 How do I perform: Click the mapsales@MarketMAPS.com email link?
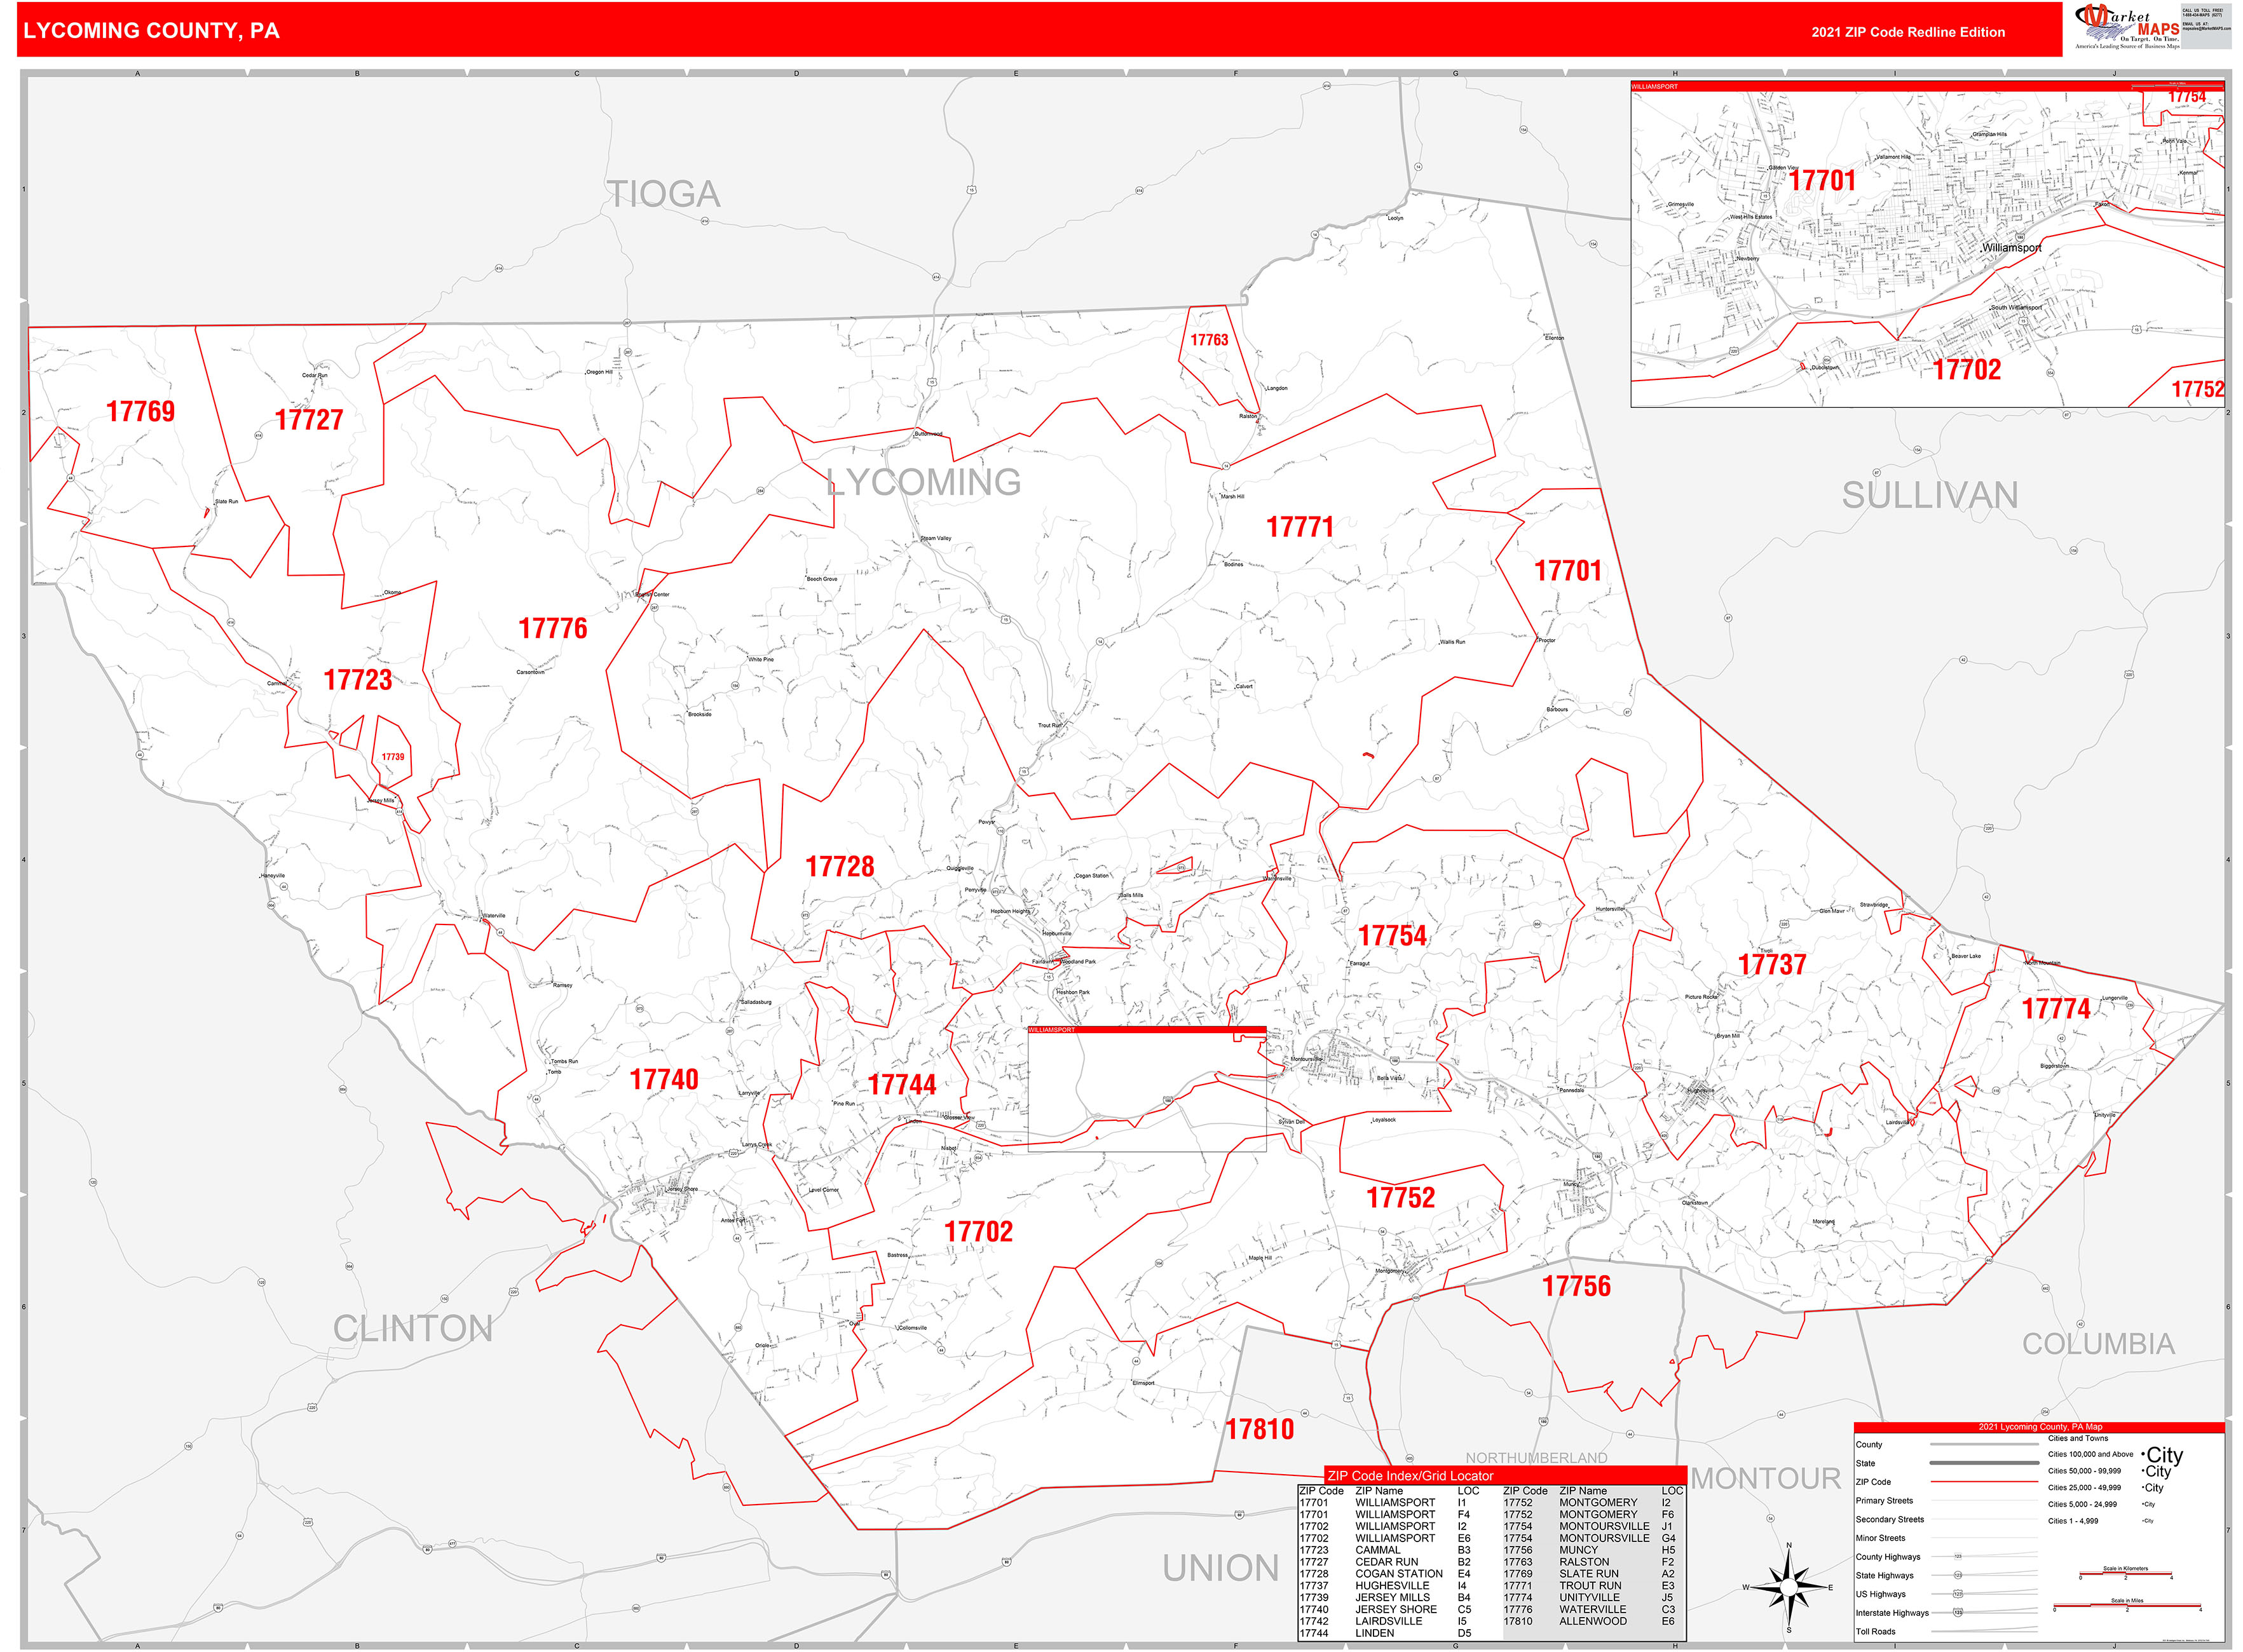click(x=2206, y=28)
